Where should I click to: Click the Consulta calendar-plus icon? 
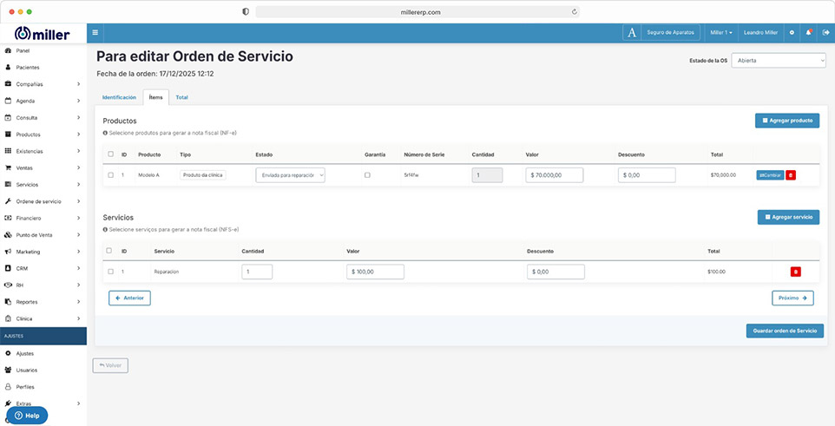tap(8, 118)
